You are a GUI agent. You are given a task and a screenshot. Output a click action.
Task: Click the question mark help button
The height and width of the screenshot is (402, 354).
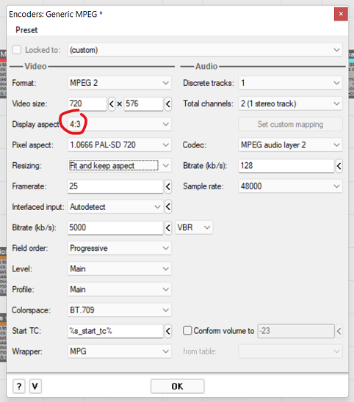coord(19,386)
